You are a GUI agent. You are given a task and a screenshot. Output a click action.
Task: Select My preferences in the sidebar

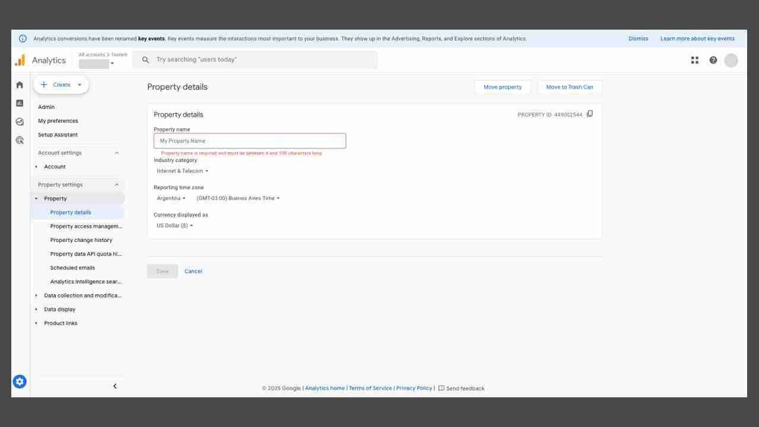pyautogui.click(x=58, y=121)
